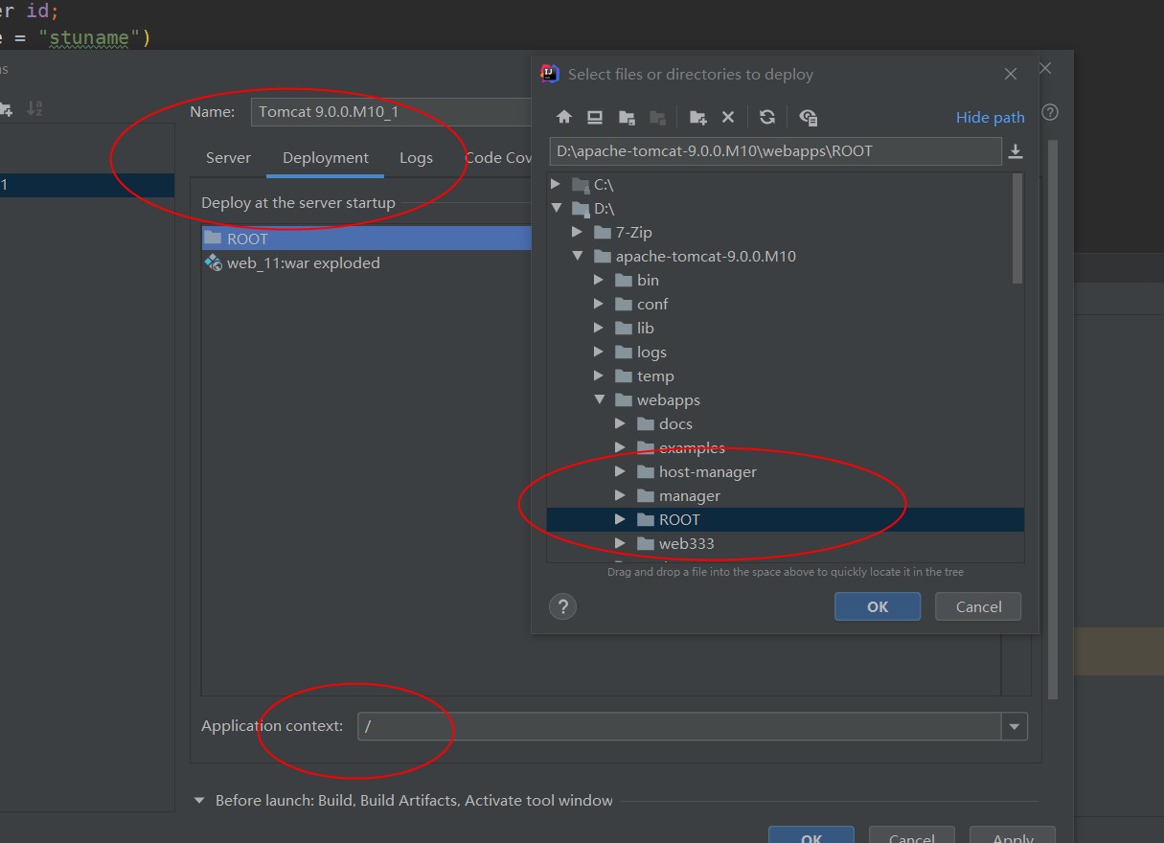
Task: Click the configurations window scrollbar
Action: 1052,419
